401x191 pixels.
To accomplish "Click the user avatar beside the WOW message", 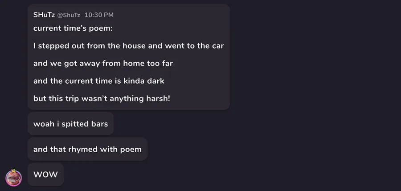I will 13,178.
